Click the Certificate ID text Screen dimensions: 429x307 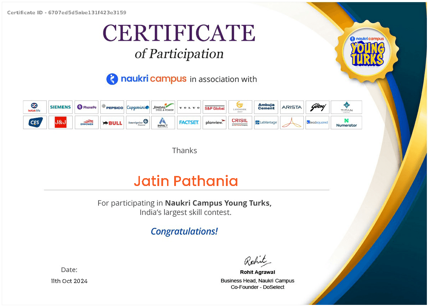pyautogui.click(x=67, y=12)
